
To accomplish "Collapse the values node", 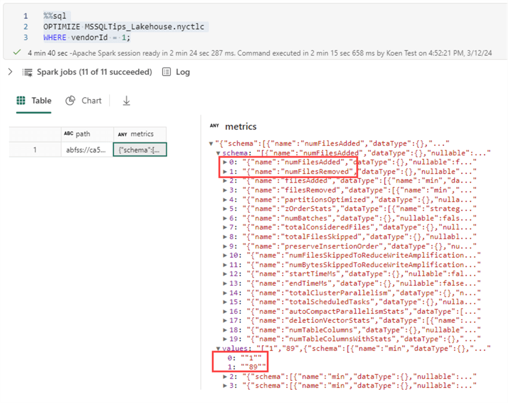I will (218, 349).
